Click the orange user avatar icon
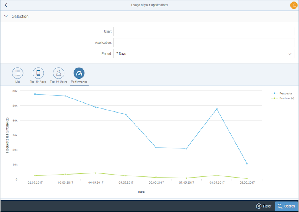The width and height of the screenshot is (299, 212). click(294, 5)
